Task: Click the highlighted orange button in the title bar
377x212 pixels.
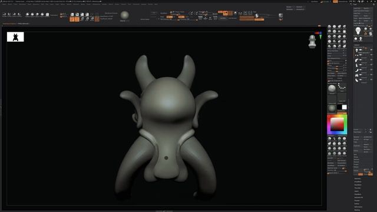Action: [x=335, y=1]
